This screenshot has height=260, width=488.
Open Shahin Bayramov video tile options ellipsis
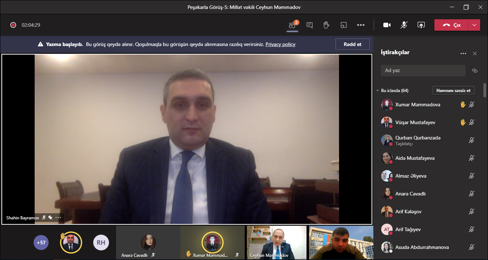click(58, 218)
